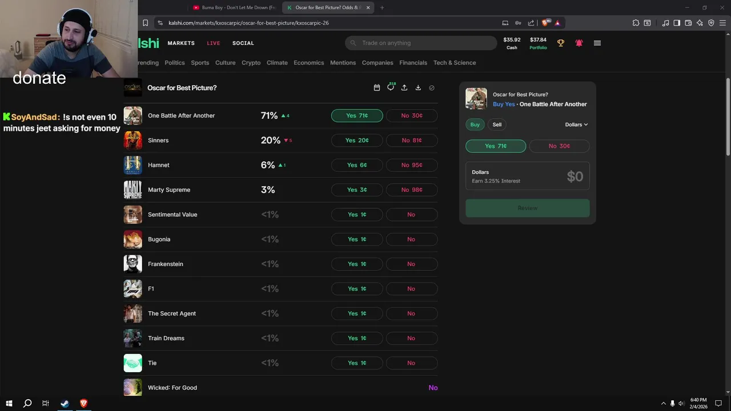The image size is (731, 411).
Task: Open the red notifications bell
Action: coord(579,43)
